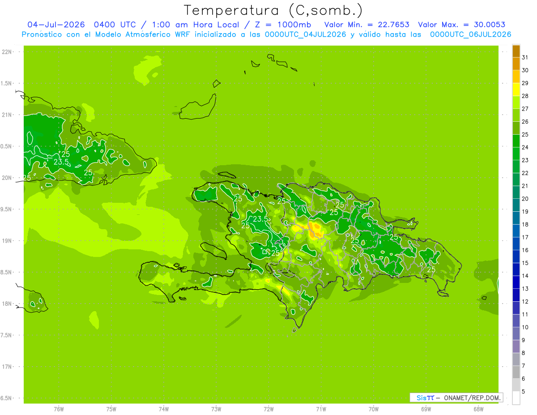Click the 68W longitude axis label
This screenshot has height=415, width=537.
(x=478, y=409)
